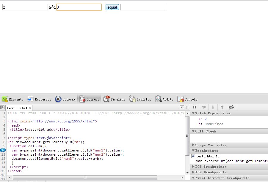Step out of current function
The image size is (268, 182).
tap(222, 107)
